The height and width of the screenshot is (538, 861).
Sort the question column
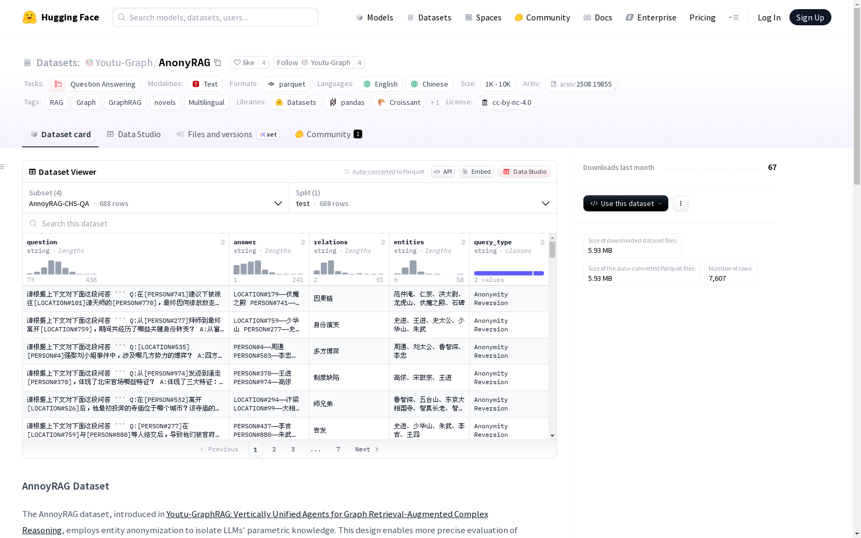coord(223,242)
